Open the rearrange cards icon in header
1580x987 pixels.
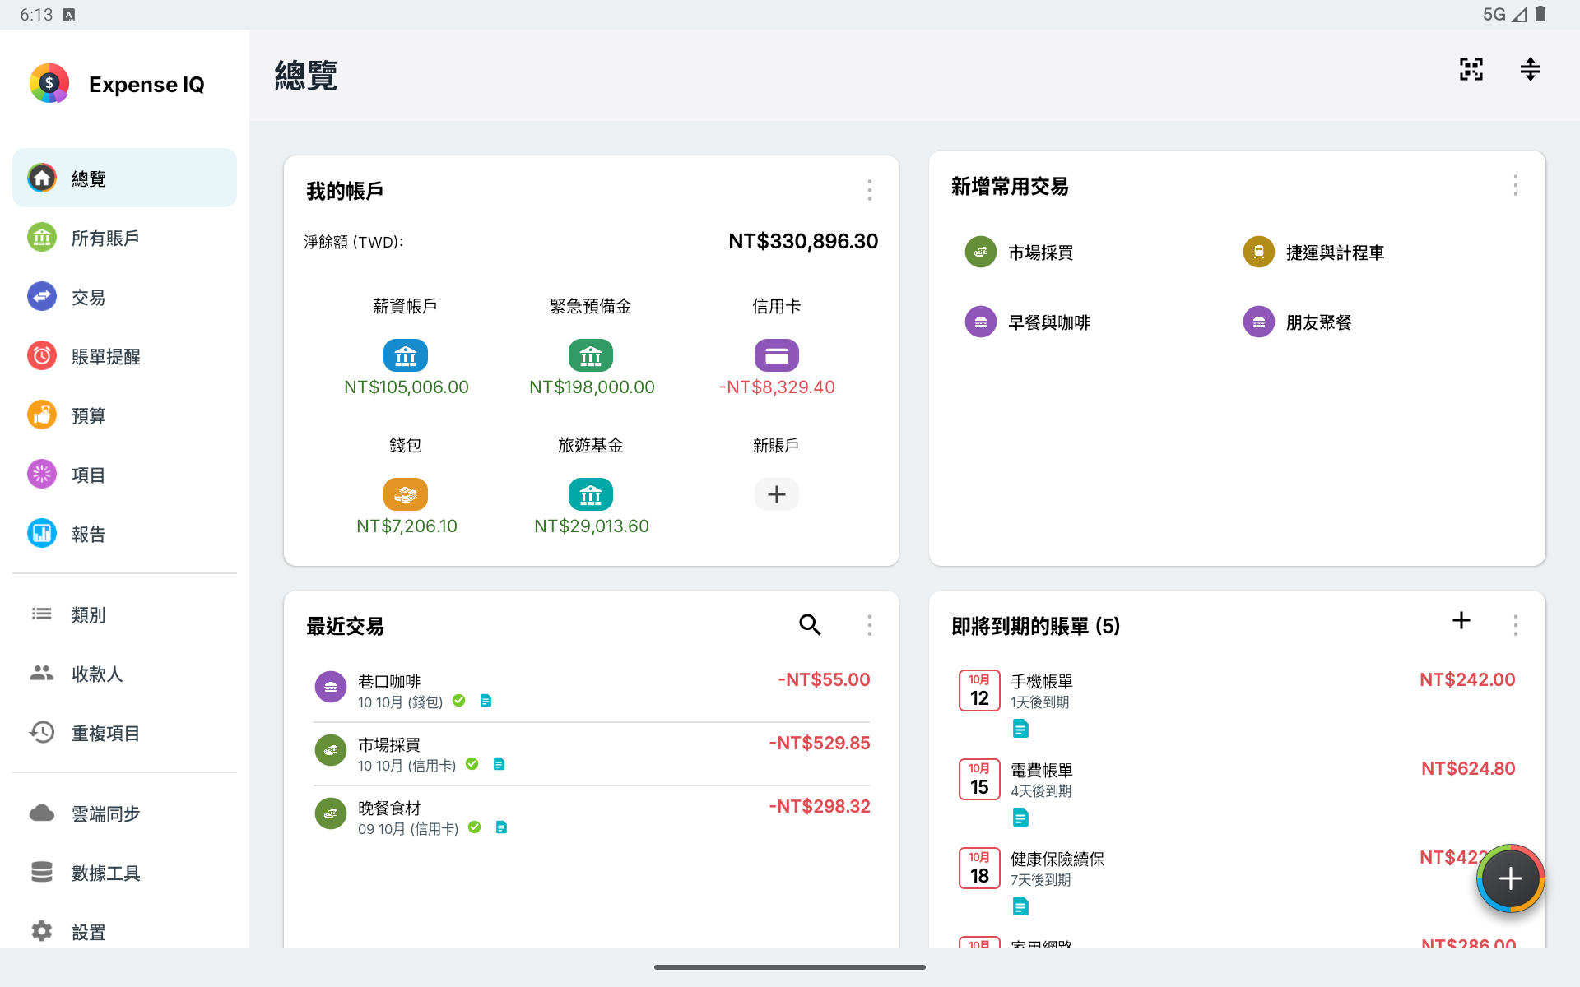(1530, 69)
